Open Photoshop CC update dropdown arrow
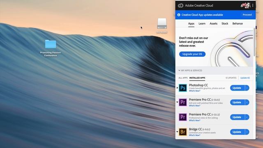 pos(247,88)
